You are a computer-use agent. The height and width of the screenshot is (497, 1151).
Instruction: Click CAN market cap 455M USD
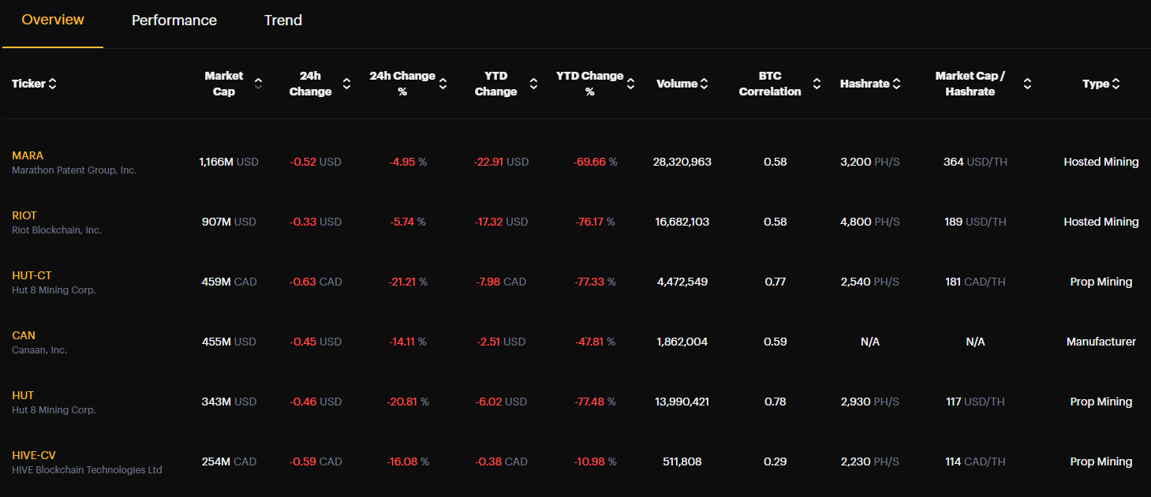click(x=229, y=342)
